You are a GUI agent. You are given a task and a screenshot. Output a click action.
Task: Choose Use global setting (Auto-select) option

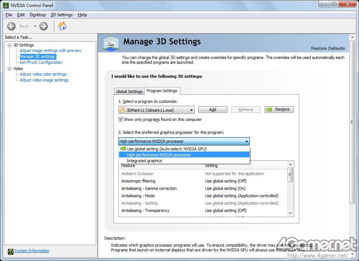[184, 149]
